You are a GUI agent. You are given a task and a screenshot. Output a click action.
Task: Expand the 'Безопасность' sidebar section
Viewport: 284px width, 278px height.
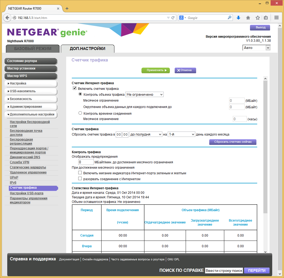coord(31,99)
